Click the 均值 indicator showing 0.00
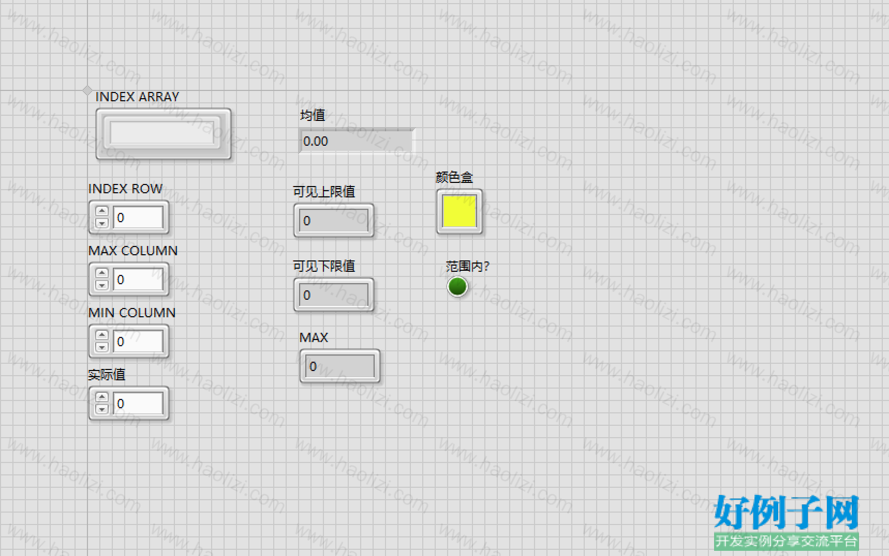 pyautogui.click(x=357, y=141)
